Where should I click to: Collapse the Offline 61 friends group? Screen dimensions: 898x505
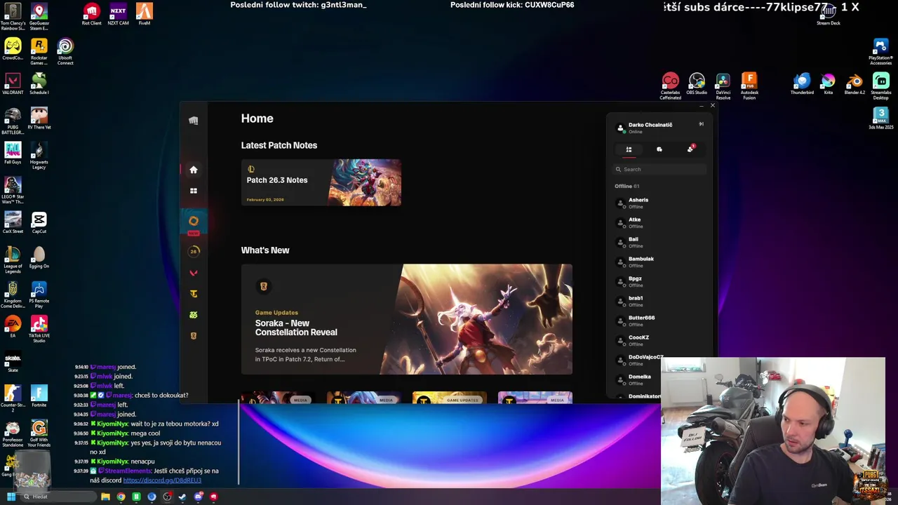point(627,186)
